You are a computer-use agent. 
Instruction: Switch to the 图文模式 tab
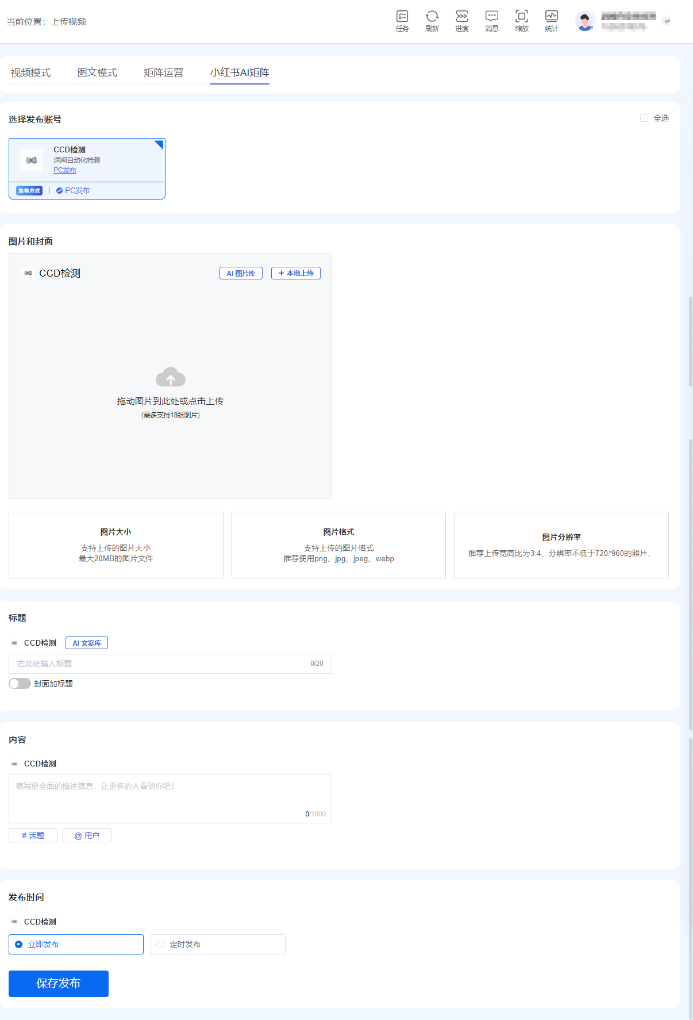tap(97, 72)
